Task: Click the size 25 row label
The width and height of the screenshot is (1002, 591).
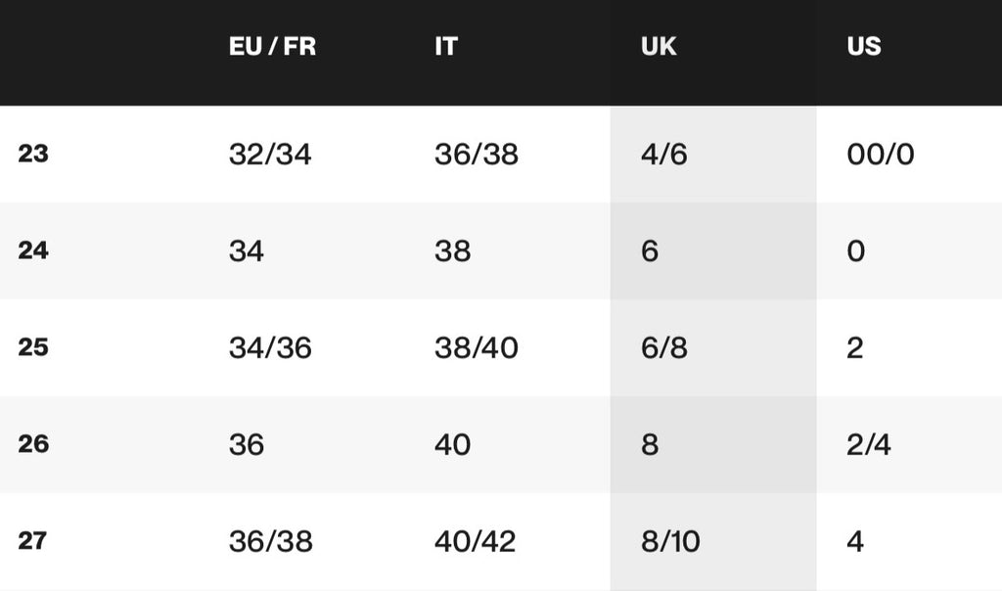Action: point(33,347)
